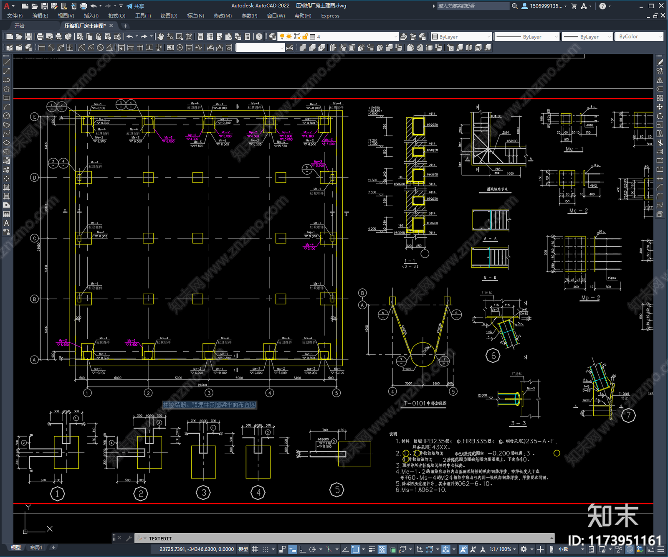Toggle the layer lock icon in layer control
The width and height of the screenshot is (668, 557).
pos(305,37)
